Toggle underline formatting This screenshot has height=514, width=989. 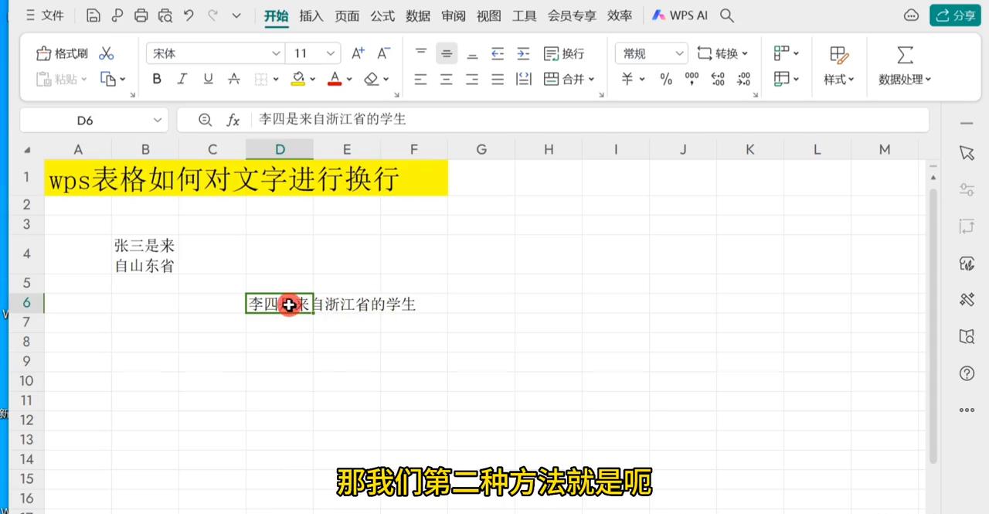tap(208, 79)
